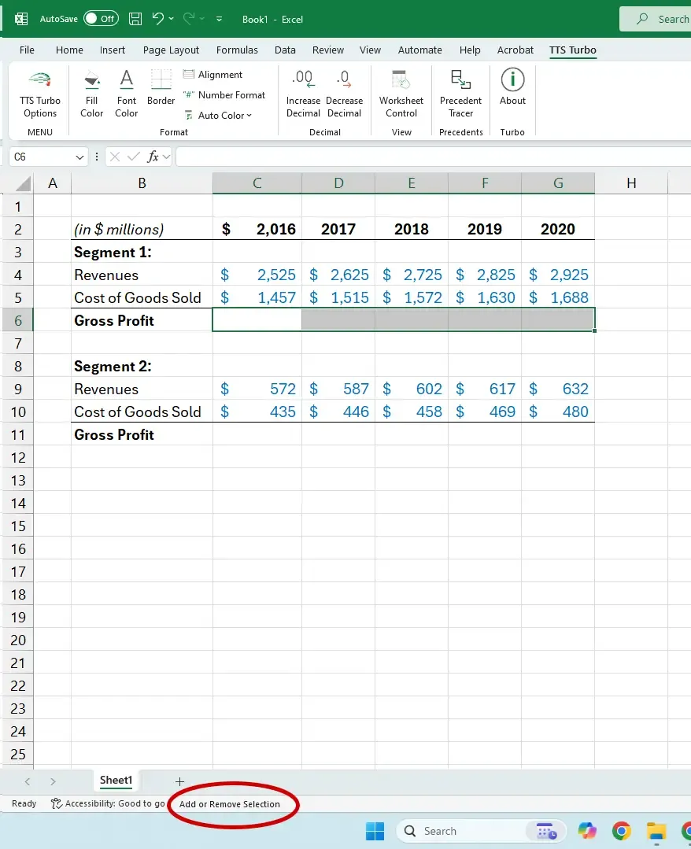Open the Automate tab
The height and width of the screenshot is (849, 691).
coord(419,50)
